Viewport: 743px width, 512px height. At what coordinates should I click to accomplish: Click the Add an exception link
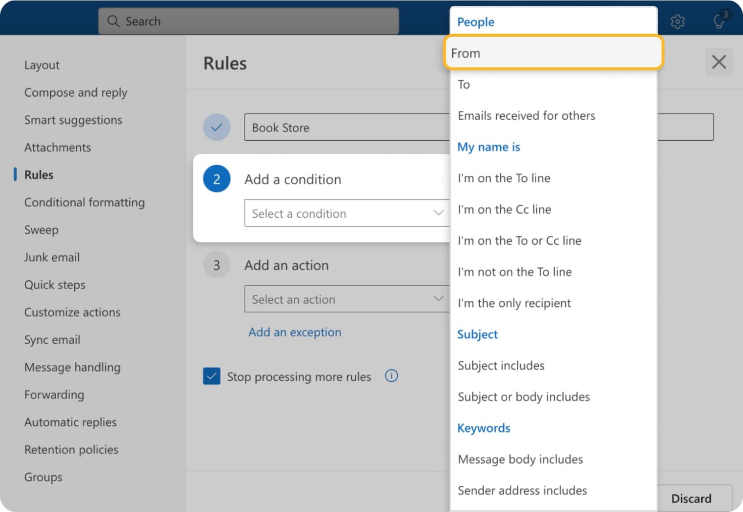pos(295,332)
